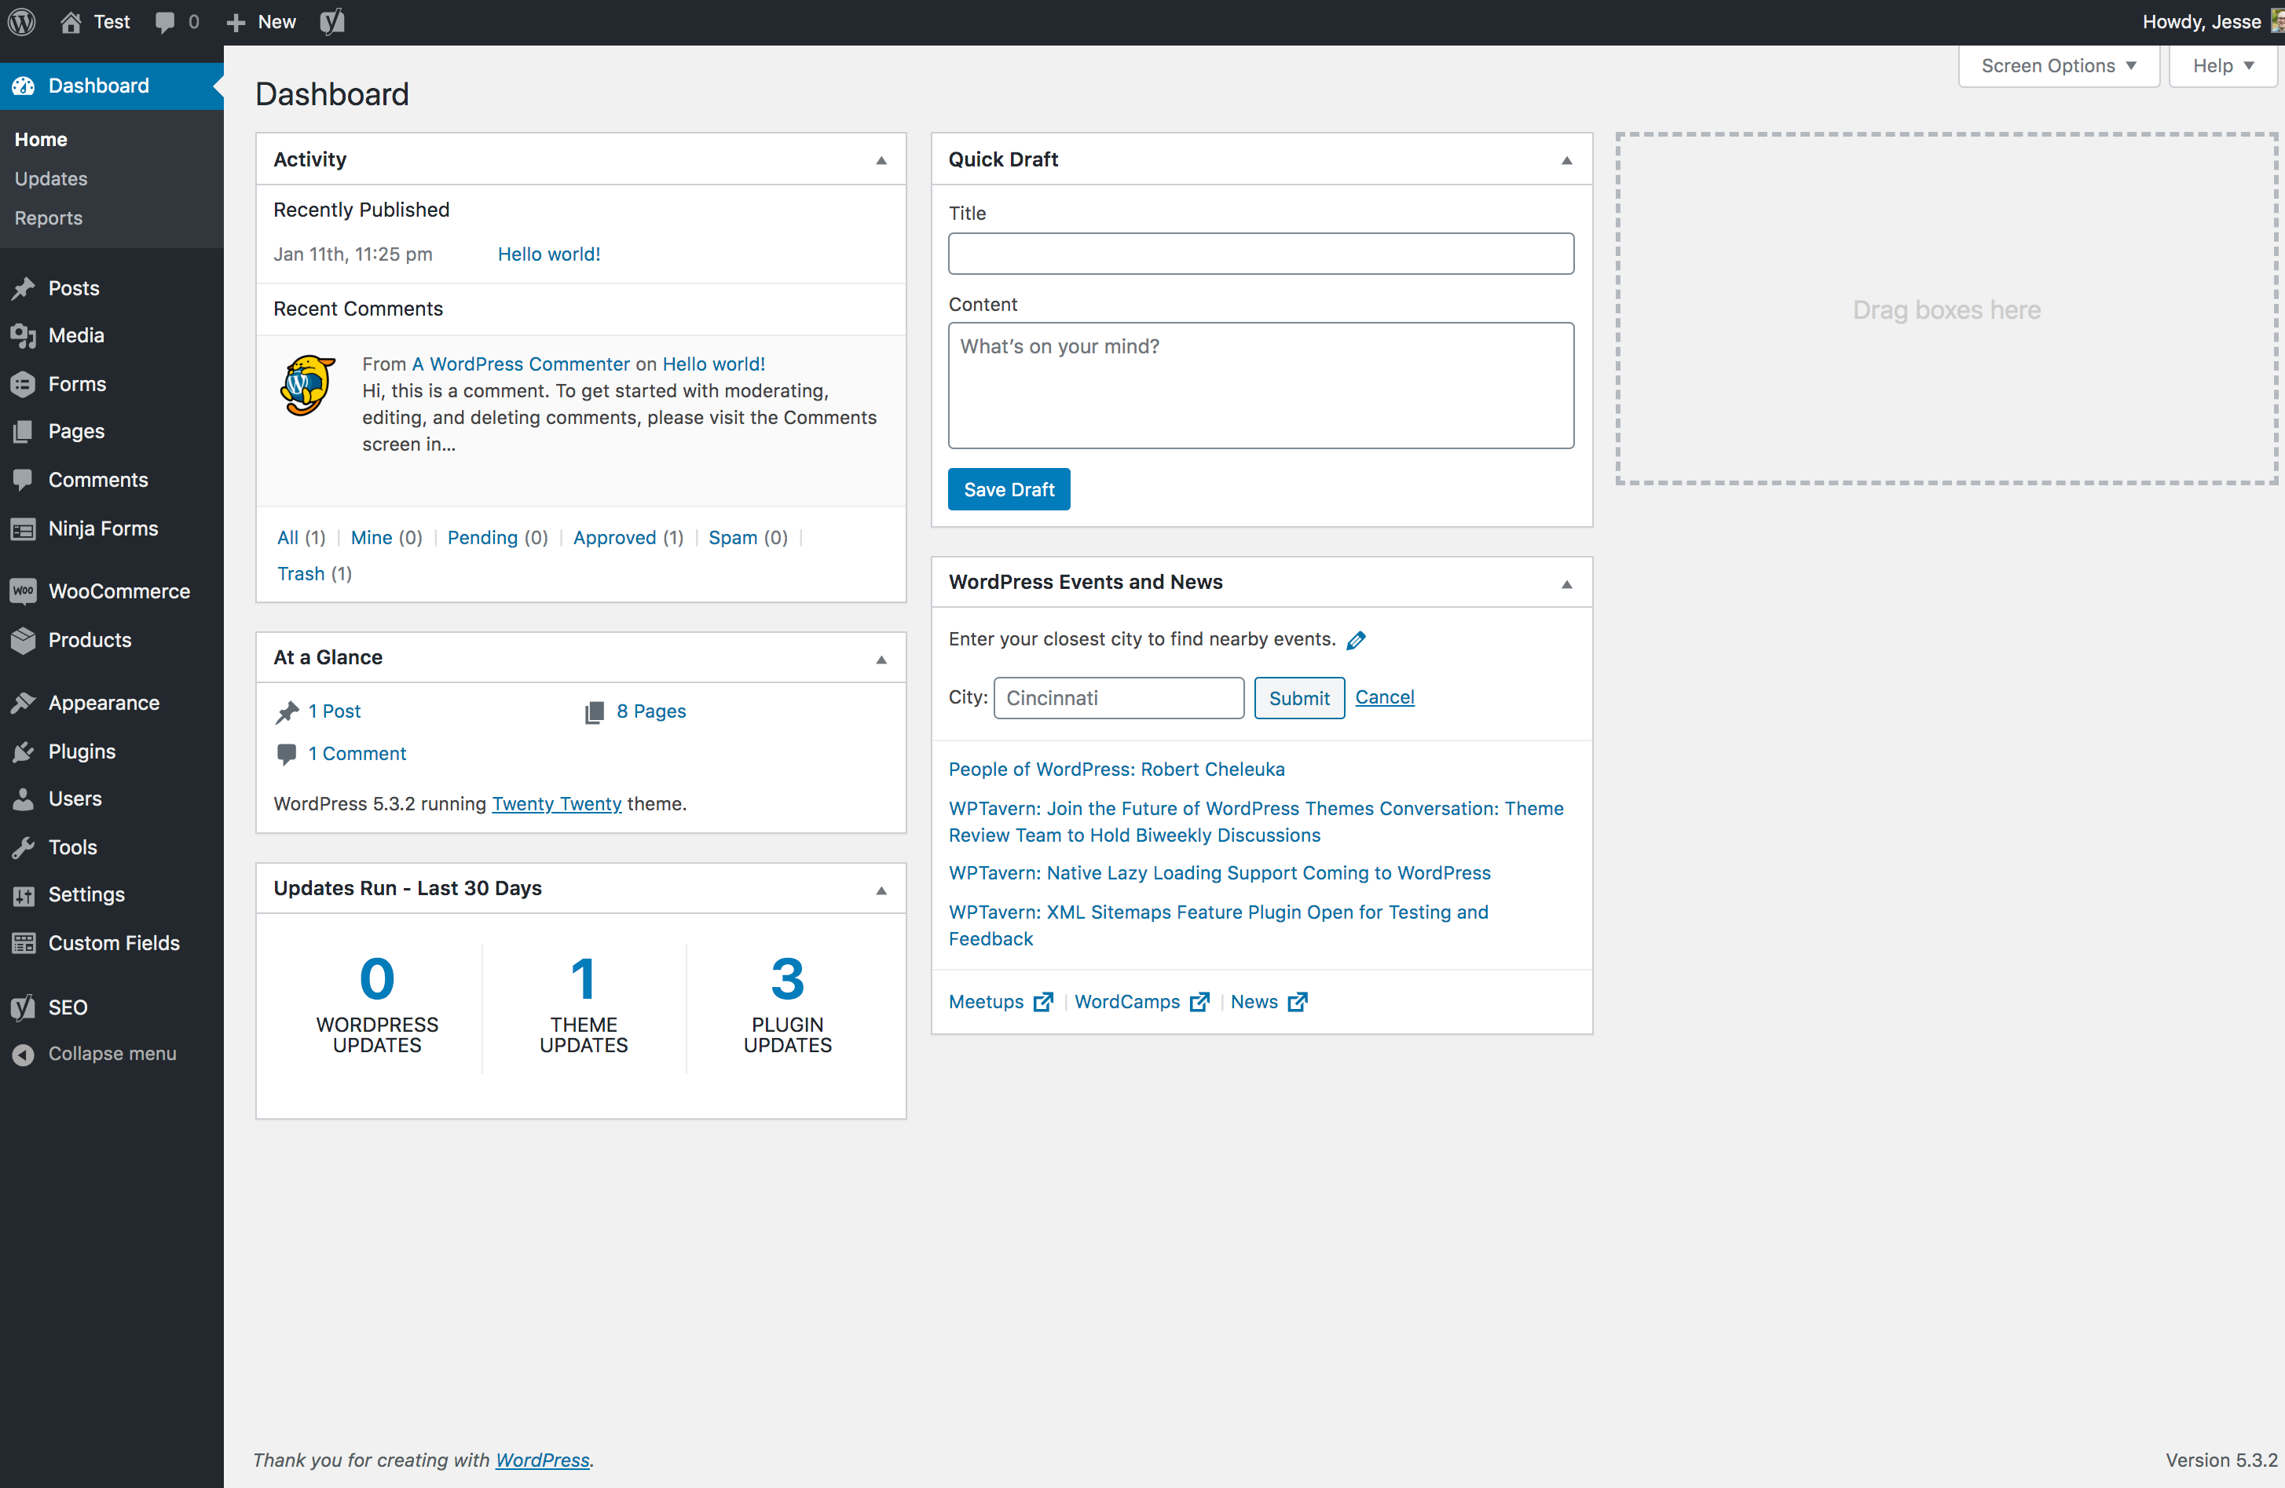The image size is (2285, 1488).
Task: Open the New menu in admin bar
Action: point(259,21)
